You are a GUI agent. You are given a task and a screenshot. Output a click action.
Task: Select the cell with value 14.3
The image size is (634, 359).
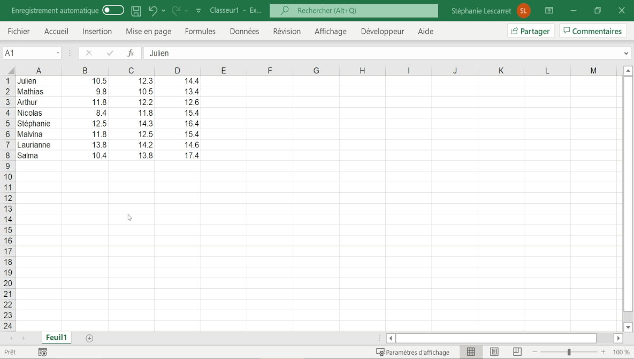coord(131,123)
